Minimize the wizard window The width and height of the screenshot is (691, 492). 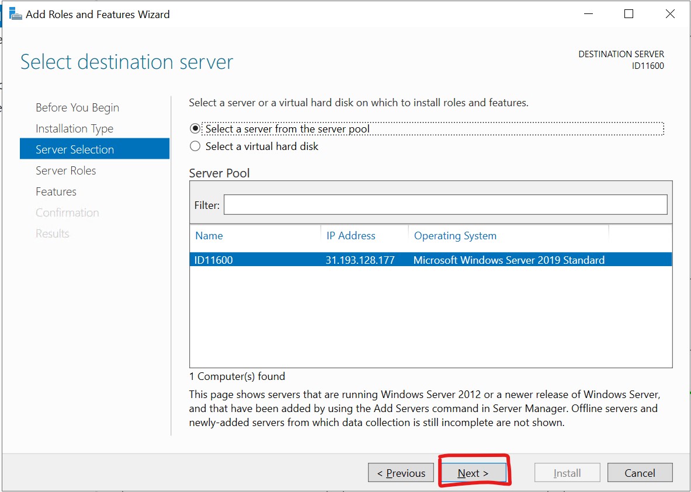pyautogui.click(x=588, y=13)
